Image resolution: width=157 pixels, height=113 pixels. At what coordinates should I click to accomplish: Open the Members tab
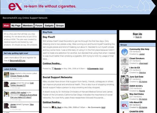click(28, 26)
